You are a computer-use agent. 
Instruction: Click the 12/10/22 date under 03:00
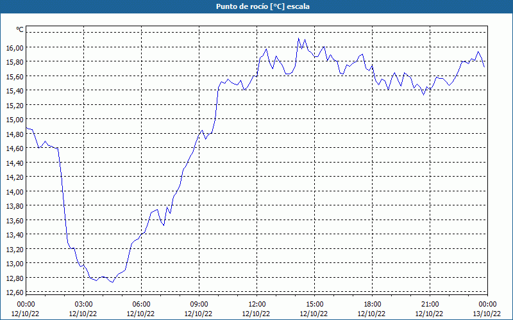click(x=83, y=314)
